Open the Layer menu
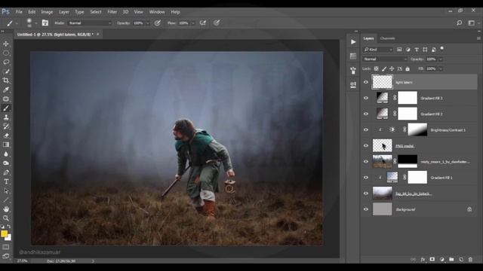This screenshot has width=483, height=271. click(x=64, y=12)
